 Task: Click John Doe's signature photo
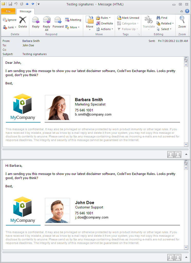click(58, 211)
